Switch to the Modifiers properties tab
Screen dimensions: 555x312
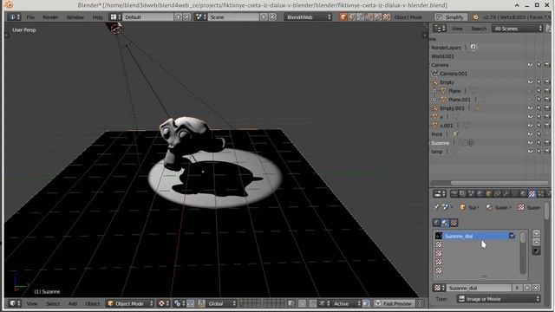[x=506, y=193]
